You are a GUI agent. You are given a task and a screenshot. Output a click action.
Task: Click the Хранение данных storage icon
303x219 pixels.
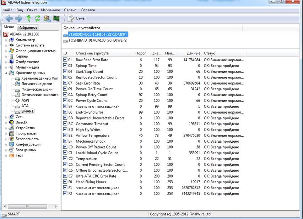[12, 73]
